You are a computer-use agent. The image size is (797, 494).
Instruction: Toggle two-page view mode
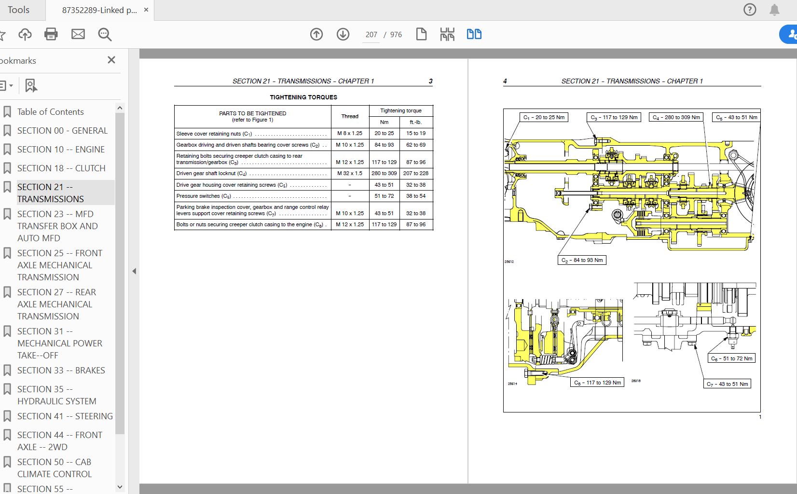tap(474, 34)
